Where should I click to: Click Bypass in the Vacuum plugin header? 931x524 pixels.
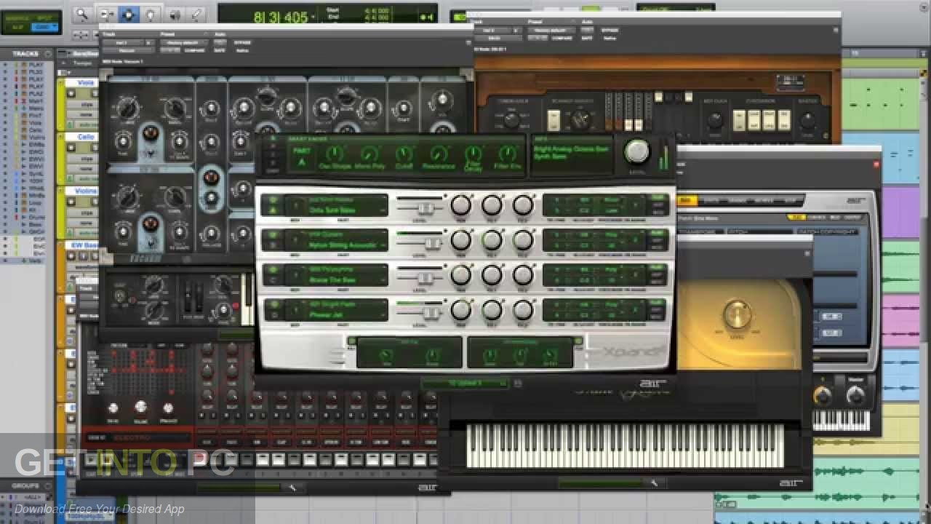point(242,43)
